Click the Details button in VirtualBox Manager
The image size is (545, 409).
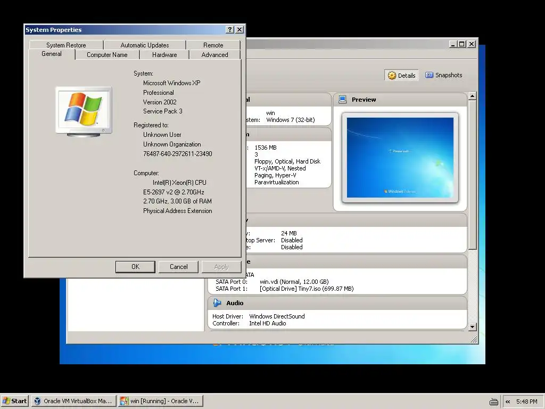401,76
